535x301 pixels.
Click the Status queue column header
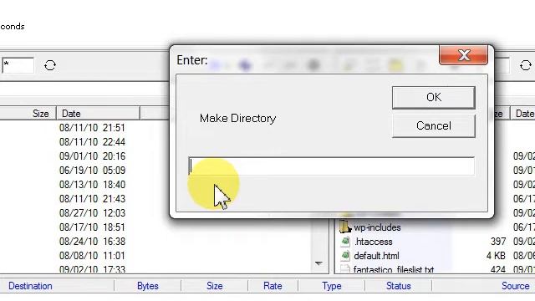(x=398, y=286)
